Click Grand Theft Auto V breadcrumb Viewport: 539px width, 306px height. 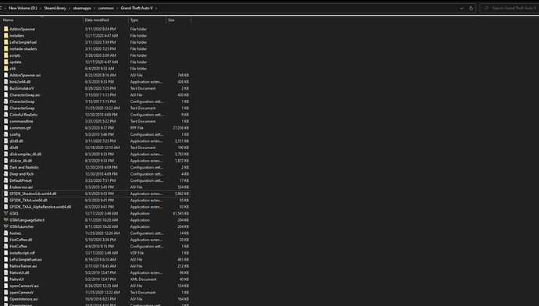pos(137,9)
